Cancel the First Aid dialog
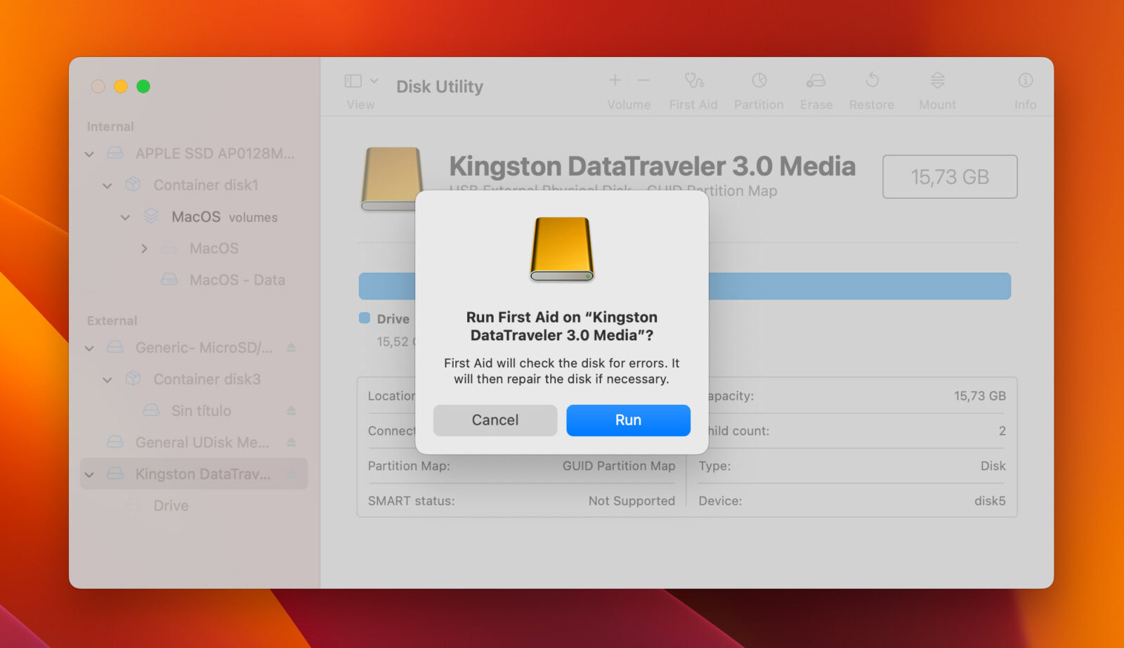The height and width of the screenshot is (648, 1124). coord(495,420)
